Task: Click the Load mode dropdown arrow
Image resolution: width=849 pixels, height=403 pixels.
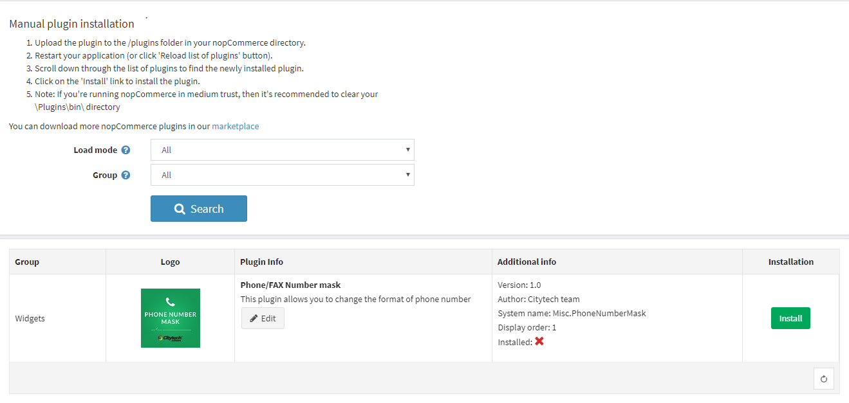Action: pyautogui.click(x=408, y=149)
